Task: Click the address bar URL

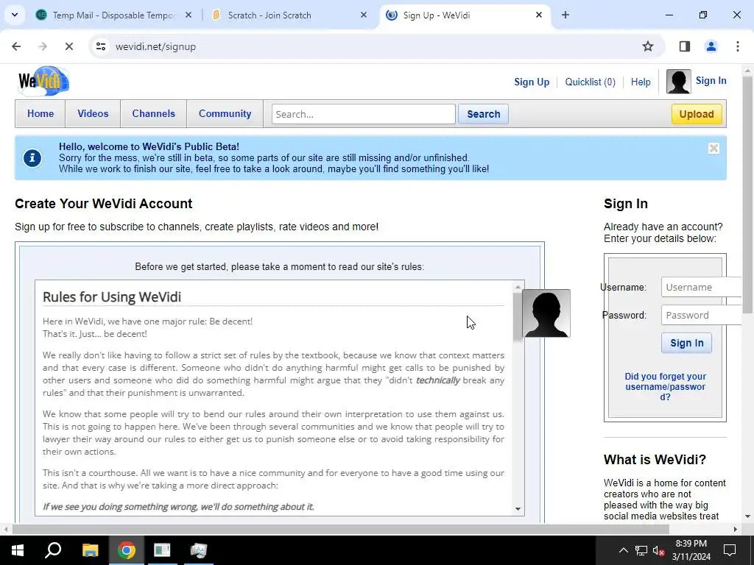Action: coord(155,46)
